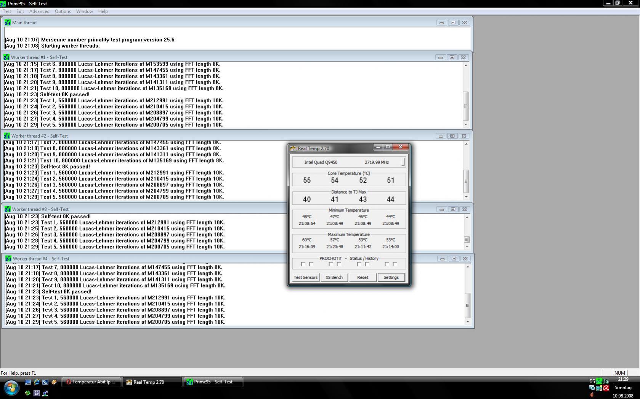Open the Windows Start orb
This screenshot has width=640, height=399.
click(x=11, y=388)
